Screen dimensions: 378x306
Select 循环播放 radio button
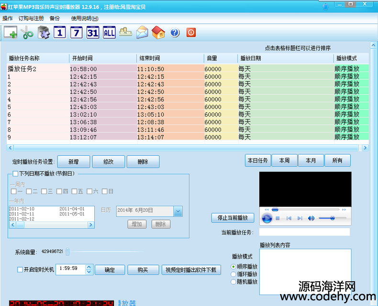pos(233,274)
